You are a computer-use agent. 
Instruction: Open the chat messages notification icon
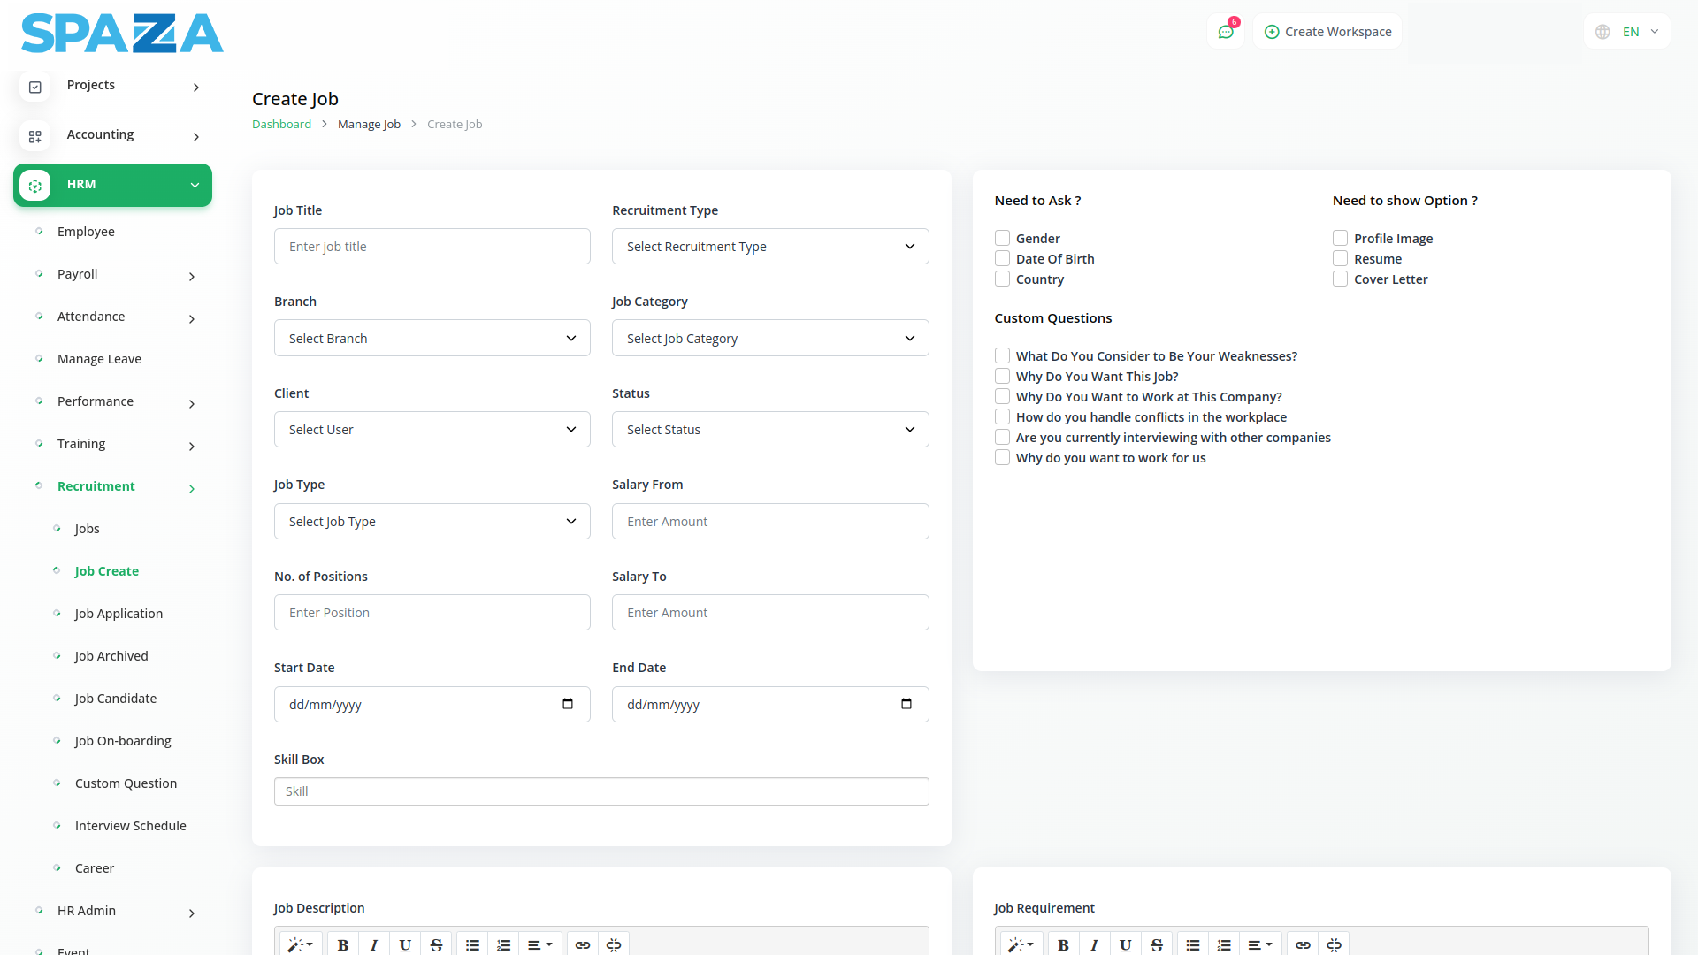click(x=1226, y=32)
